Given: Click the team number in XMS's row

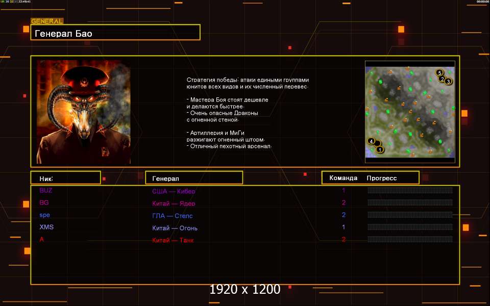Looking at the screenshot, I should [344, 227].
